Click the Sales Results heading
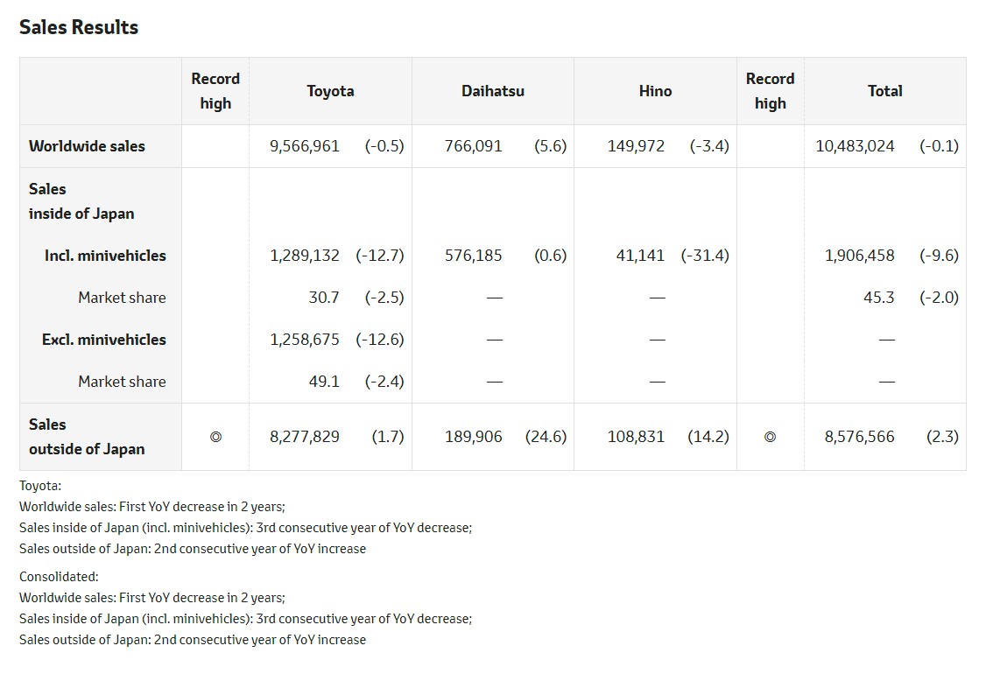 click(x=79, y=27)
